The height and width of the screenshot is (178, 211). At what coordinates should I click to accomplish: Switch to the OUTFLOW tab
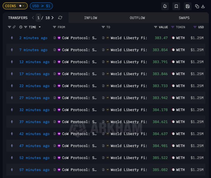pyautogui.click(x=137, y=18)
